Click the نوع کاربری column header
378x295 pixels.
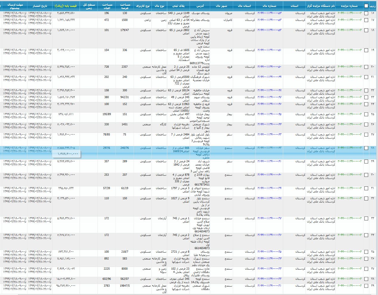tap(143, 6)
